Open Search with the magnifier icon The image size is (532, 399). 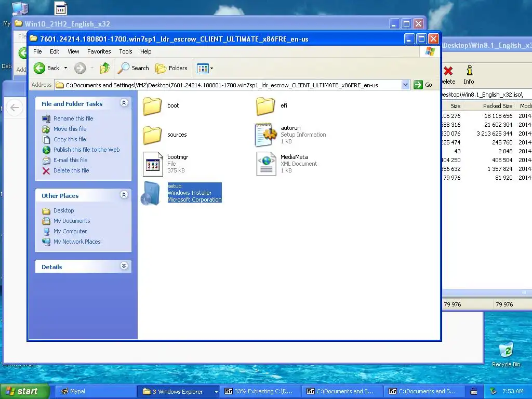point(124,68)
